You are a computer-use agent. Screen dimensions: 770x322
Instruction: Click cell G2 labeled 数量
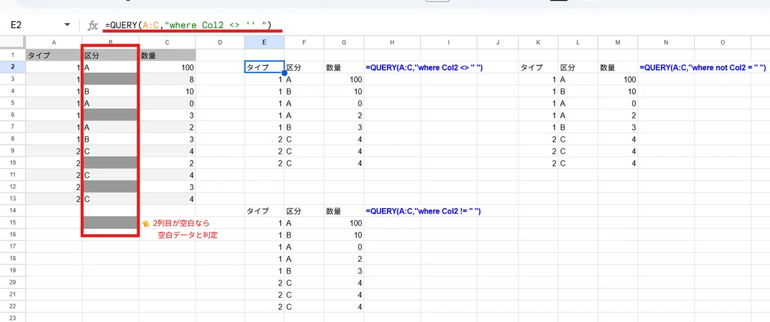pos(344,67)
